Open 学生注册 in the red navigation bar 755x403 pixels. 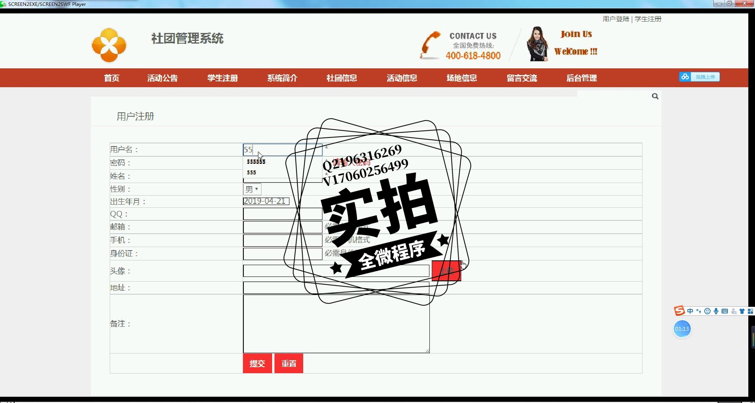pos(223,78)
